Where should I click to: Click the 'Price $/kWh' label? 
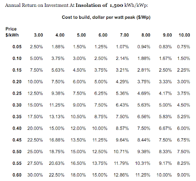tap(12, 32)
